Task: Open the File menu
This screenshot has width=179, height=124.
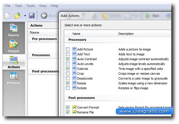Action: (8, 6)
